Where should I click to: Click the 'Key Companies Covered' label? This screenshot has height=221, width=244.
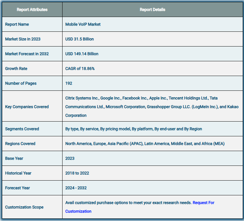(x=27, y=107)
